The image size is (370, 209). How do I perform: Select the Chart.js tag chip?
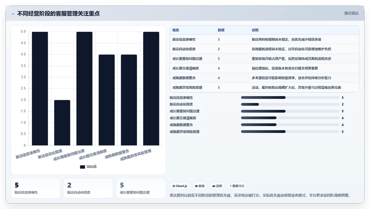pyautogui.click(x=180, y=186)
